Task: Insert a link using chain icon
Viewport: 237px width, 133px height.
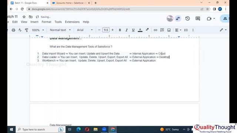Action: (156, 30)
